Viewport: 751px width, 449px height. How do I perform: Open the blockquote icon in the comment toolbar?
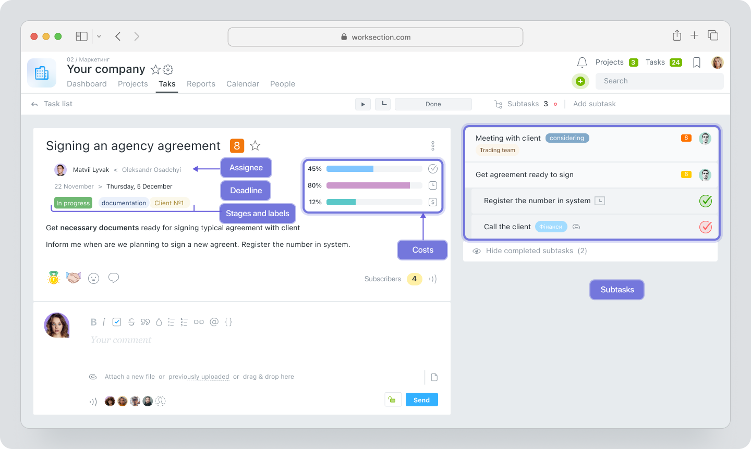click(146, 322)
